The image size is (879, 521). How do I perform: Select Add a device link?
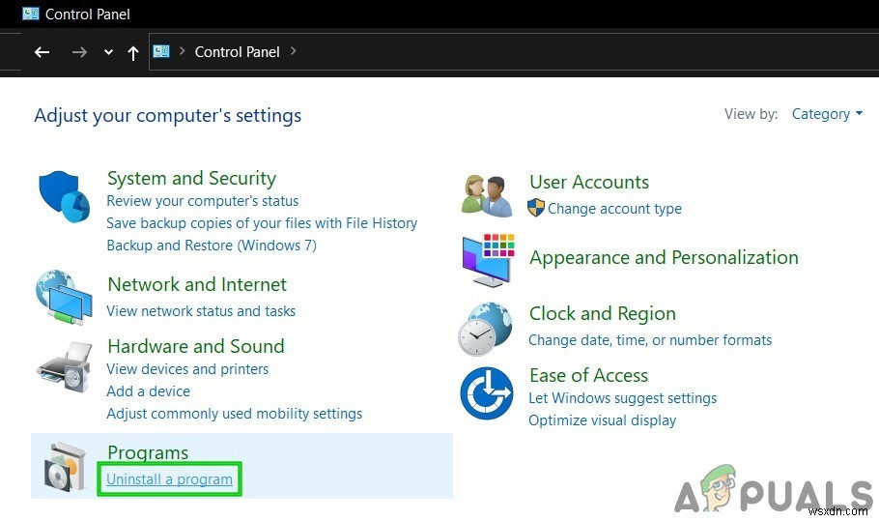tap(148, 391)
